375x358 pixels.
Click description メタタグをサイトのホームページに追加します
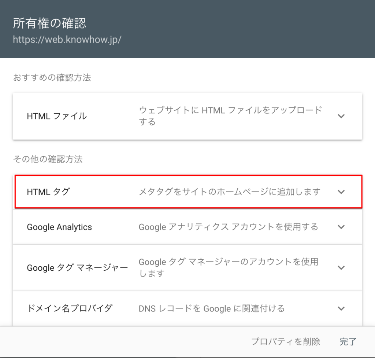(x=230, y=192)
